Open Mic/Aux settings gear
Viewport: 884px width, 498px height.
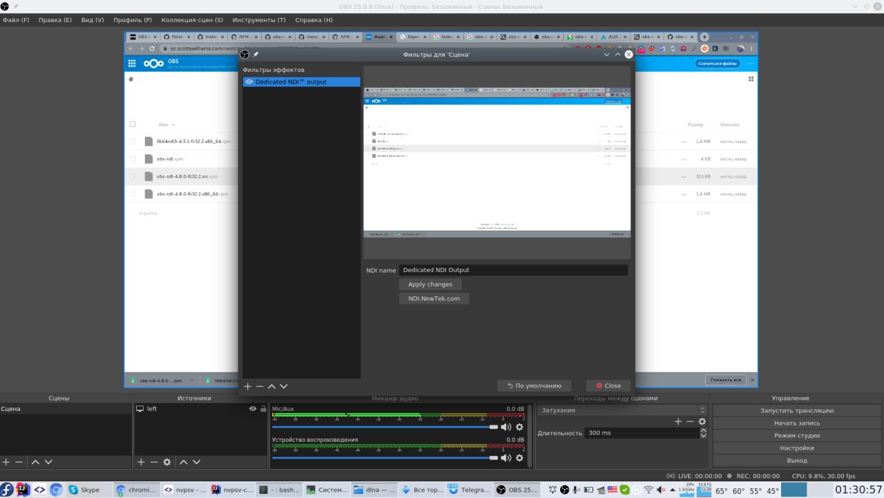pyautogui.click(x=519, y=427)
